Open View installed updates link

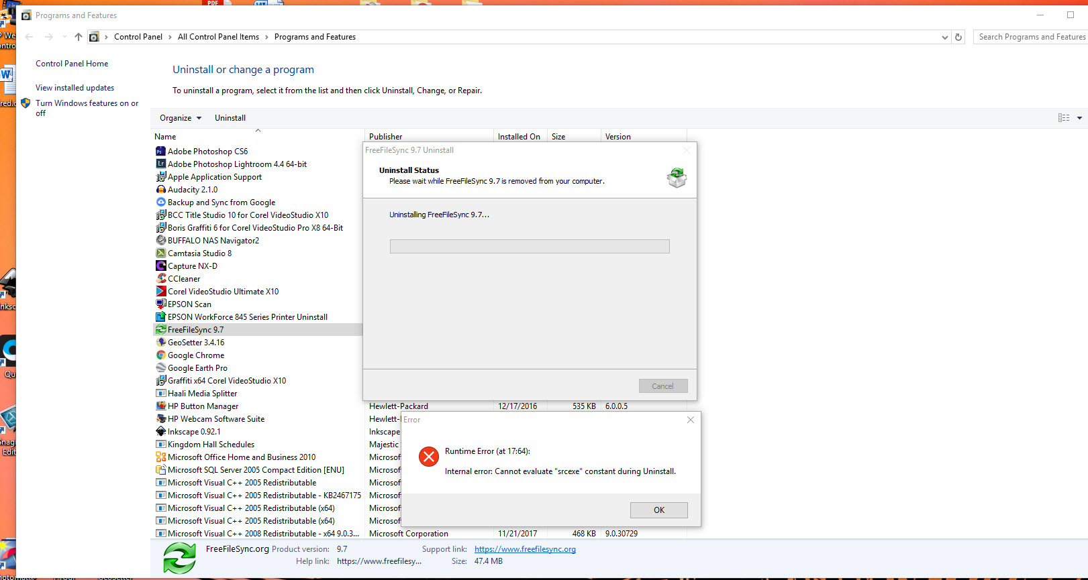click(x=75, y=88)
